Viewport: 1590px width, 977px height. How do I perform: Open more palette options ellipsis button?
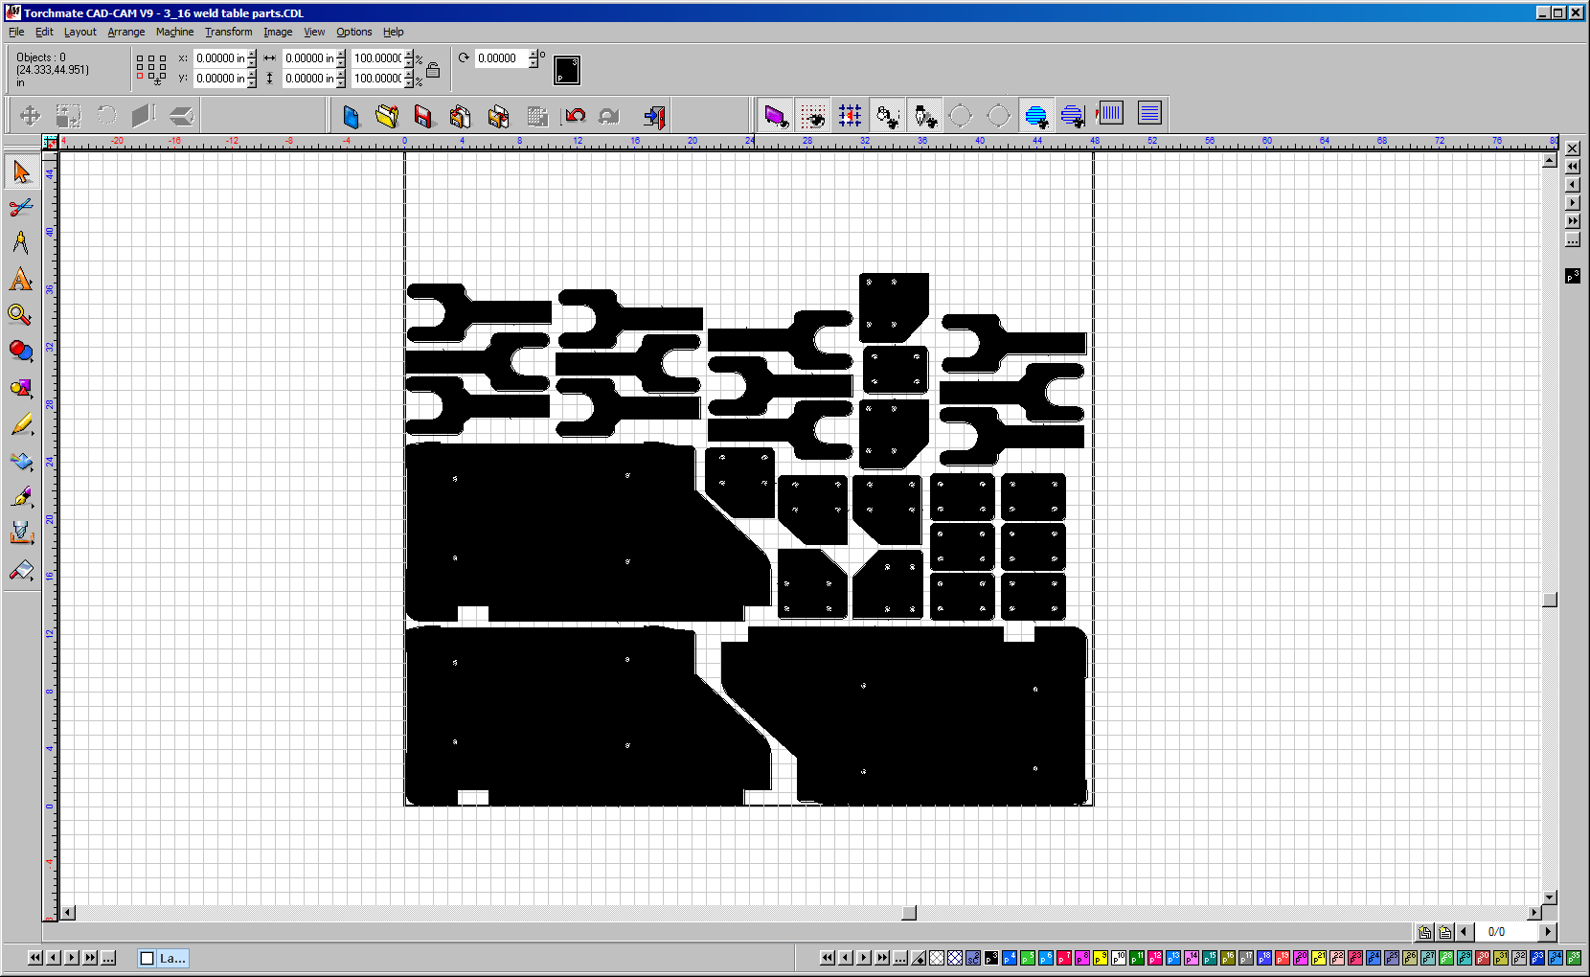coord(900,958)
